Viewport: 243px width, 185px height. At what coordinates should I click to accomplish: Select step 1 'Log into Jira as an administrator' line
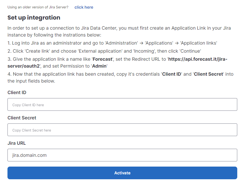(x=112, y=43)
